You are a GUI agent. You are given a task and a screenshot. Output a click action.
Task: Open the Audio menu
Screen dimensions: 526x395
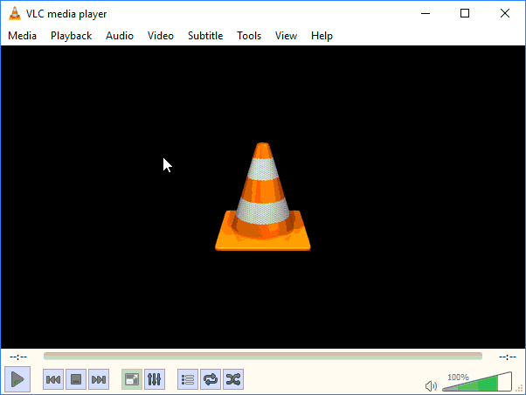click(120, 36)
